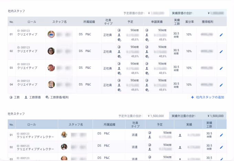234x161 pixels.
Task: Click clock icon in row 04 申請実績 column
Action: tap(147, 80)
